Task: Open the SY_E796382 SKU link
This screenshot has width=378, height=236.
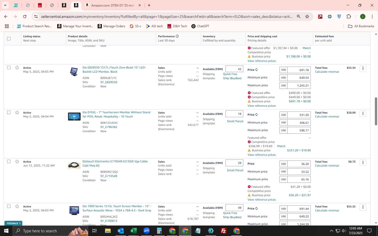Action: [109, 127]
